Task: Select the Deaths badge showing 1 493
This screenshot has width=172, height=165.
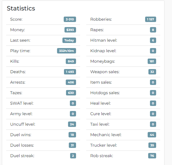Action: coord(70,72)
